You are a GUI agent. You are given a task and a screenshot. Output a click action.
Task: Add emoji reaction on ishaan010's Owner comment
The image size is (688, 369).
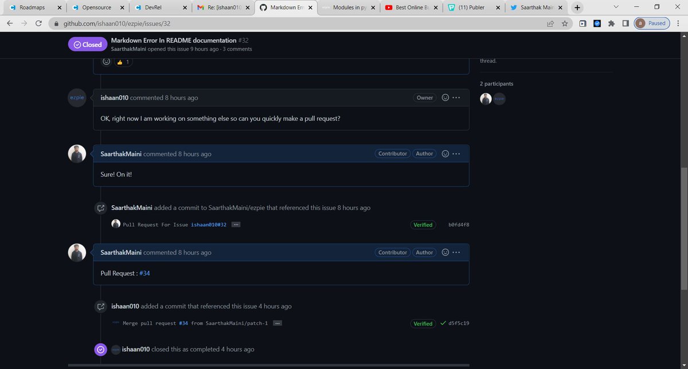pos(445,97)
